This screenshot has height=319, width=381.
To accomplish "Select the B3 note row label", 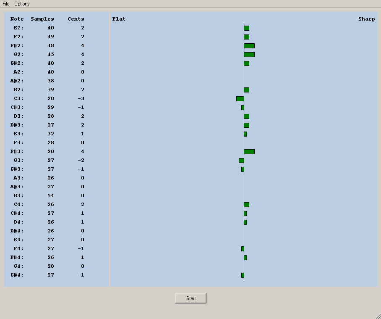I will 18,196.
